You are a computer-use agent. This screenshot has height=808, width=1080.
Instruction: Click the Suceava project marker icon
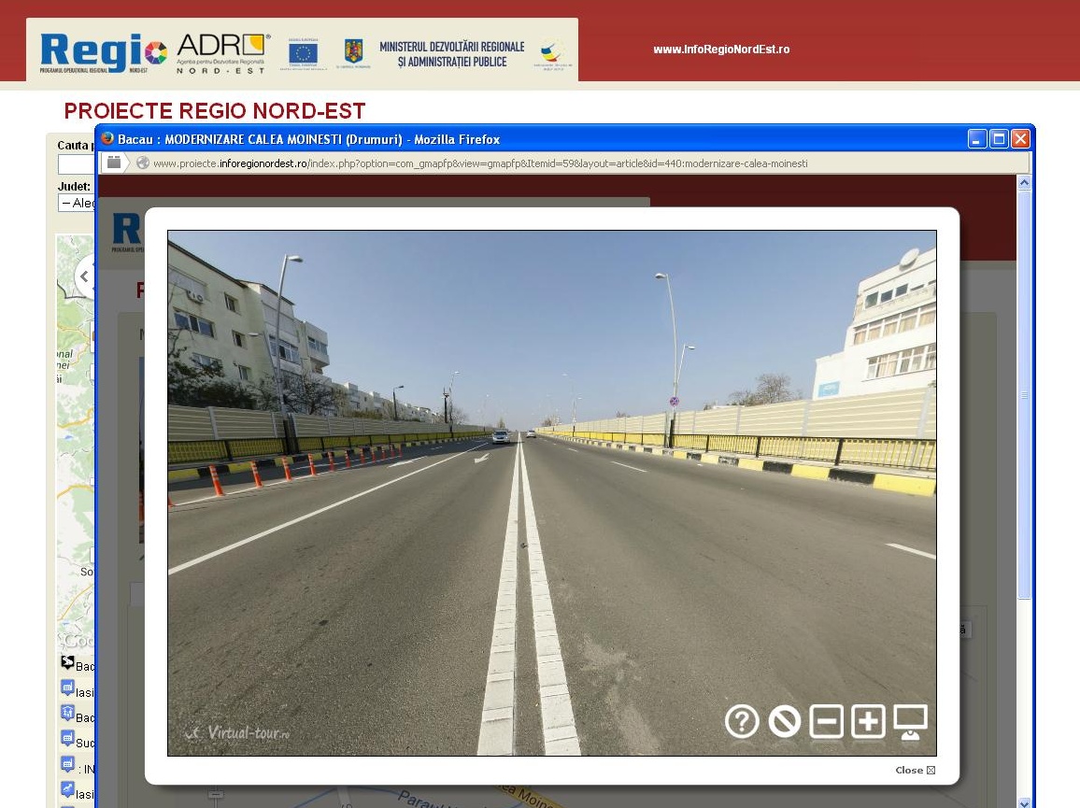pyautogui.click(x=67, y=739)
